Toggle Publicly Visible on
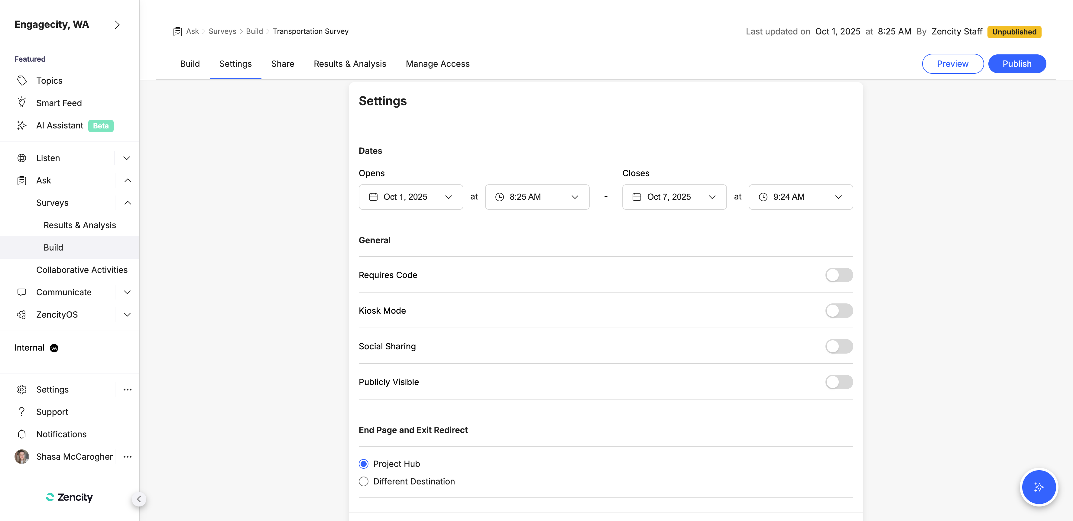 point(839,382)
